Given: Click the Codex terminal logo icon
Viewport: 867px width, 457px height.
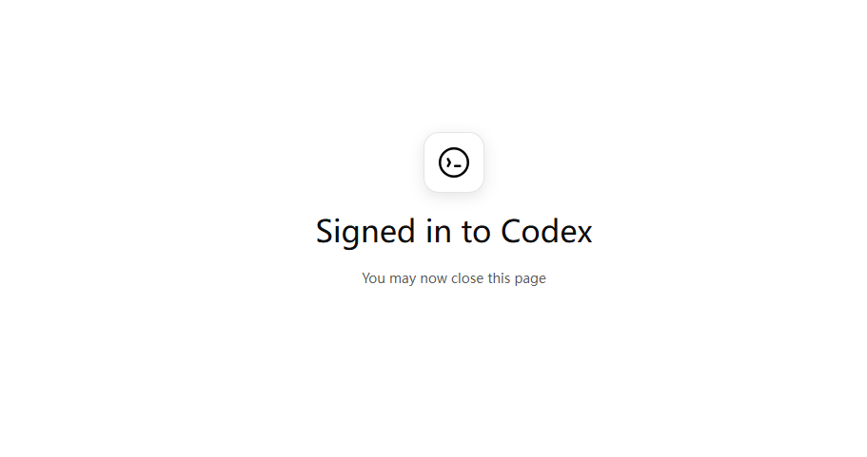Looking at the screenshot, I should coord(454,162).
